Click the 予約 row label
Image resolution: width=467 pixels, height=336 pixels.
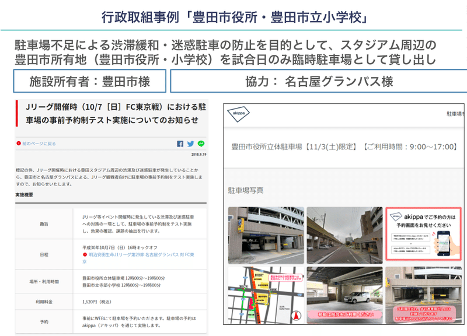click(44, 322)
